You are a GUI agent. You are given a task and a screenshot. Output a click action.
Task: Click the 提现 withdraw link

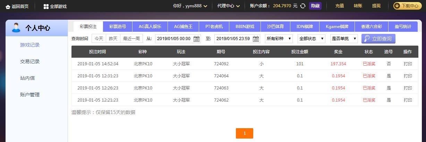376,6
